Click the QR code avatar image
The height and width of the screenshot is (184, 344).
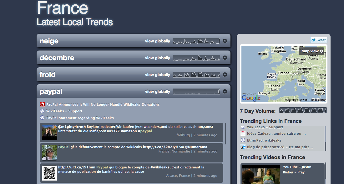point(49,173)
